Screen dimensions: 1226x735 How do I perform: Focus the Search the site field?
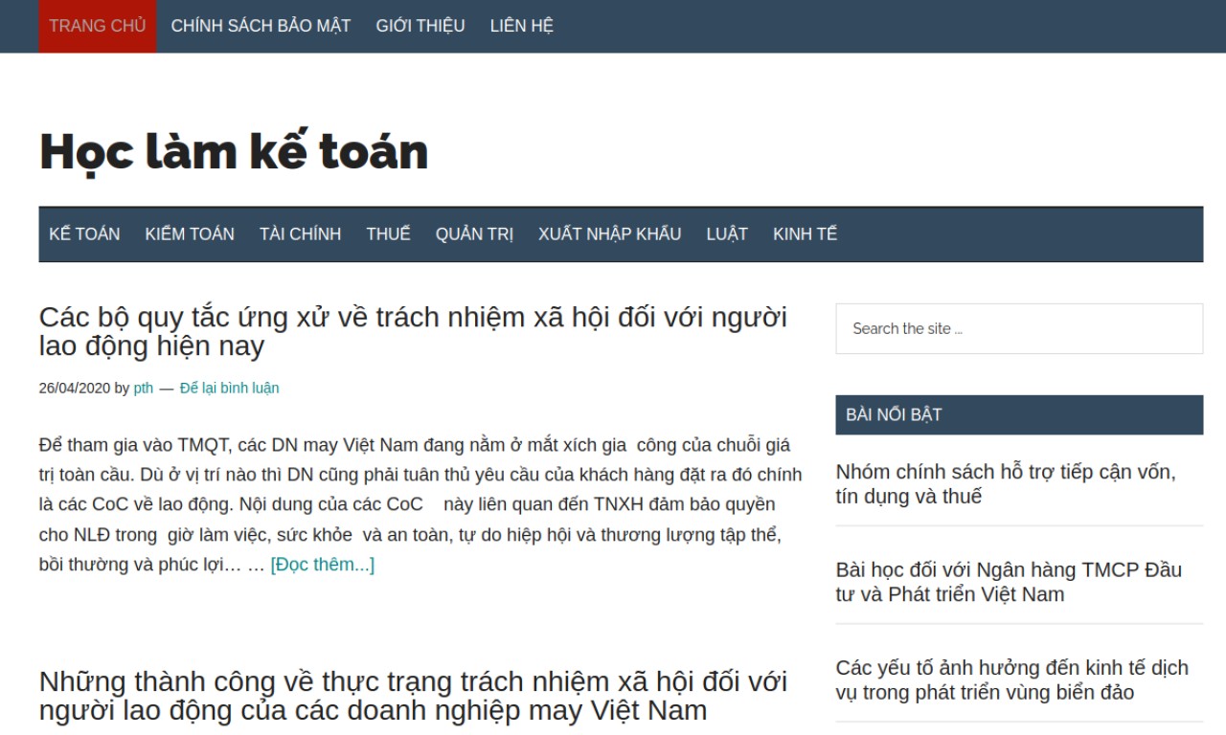[x=1018, y=329]
